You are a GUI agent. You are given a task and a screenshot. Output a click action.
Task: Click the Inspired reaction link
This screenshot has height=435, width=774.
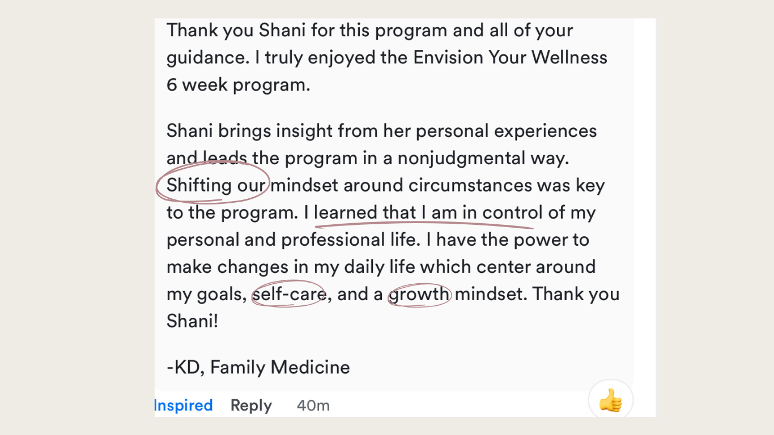(x=183, y=406)
